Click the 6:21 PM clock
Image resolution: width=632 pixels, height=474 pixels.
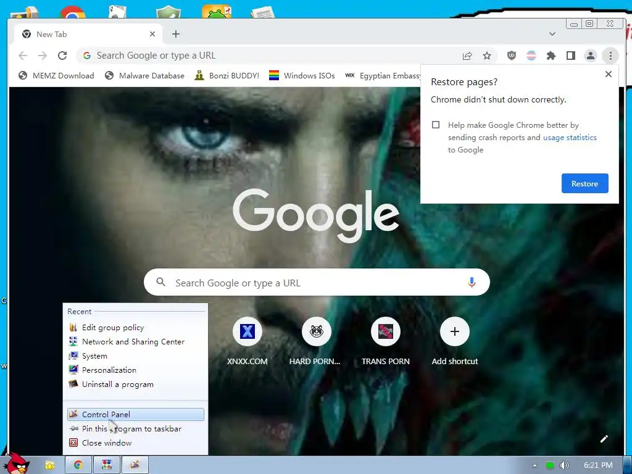click(x=598, y=465)
